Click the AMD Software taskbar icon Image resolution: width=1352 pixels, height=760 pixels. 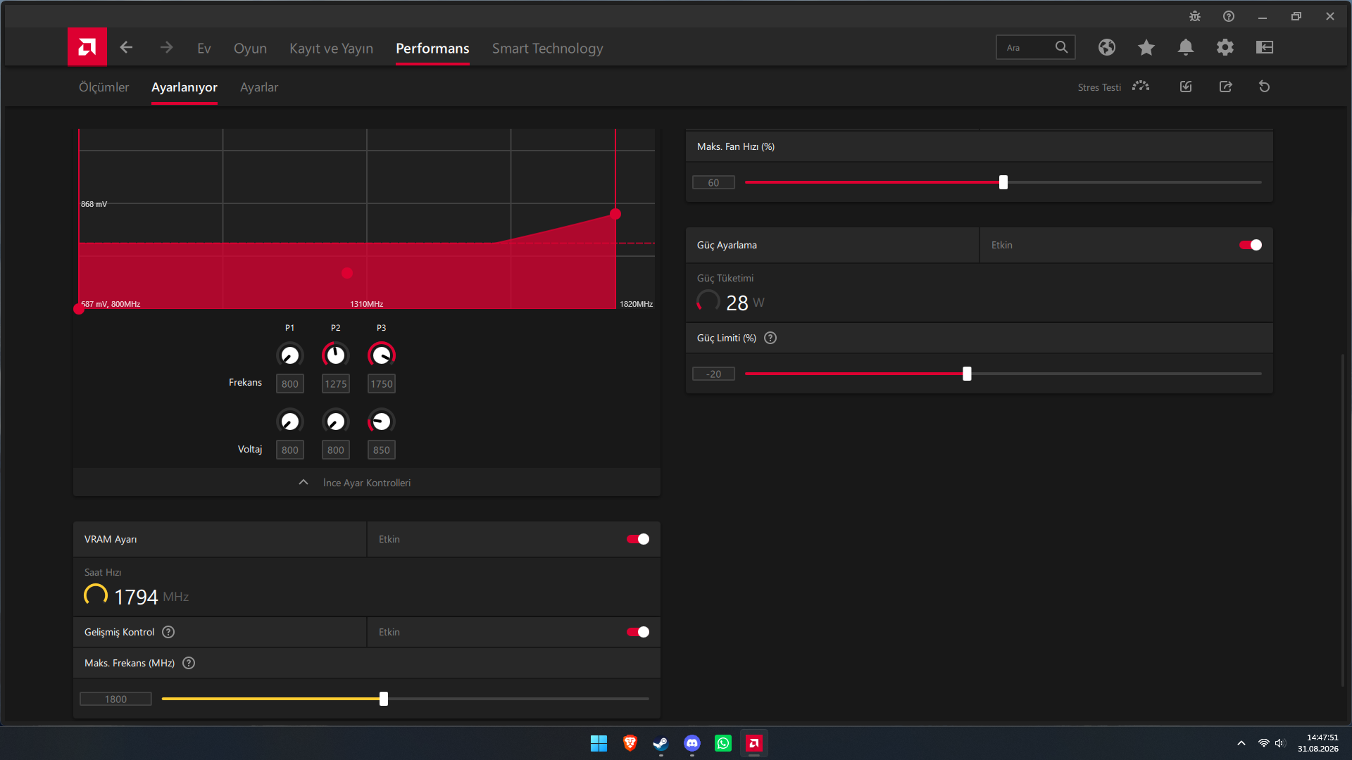[x=754, y=743]
